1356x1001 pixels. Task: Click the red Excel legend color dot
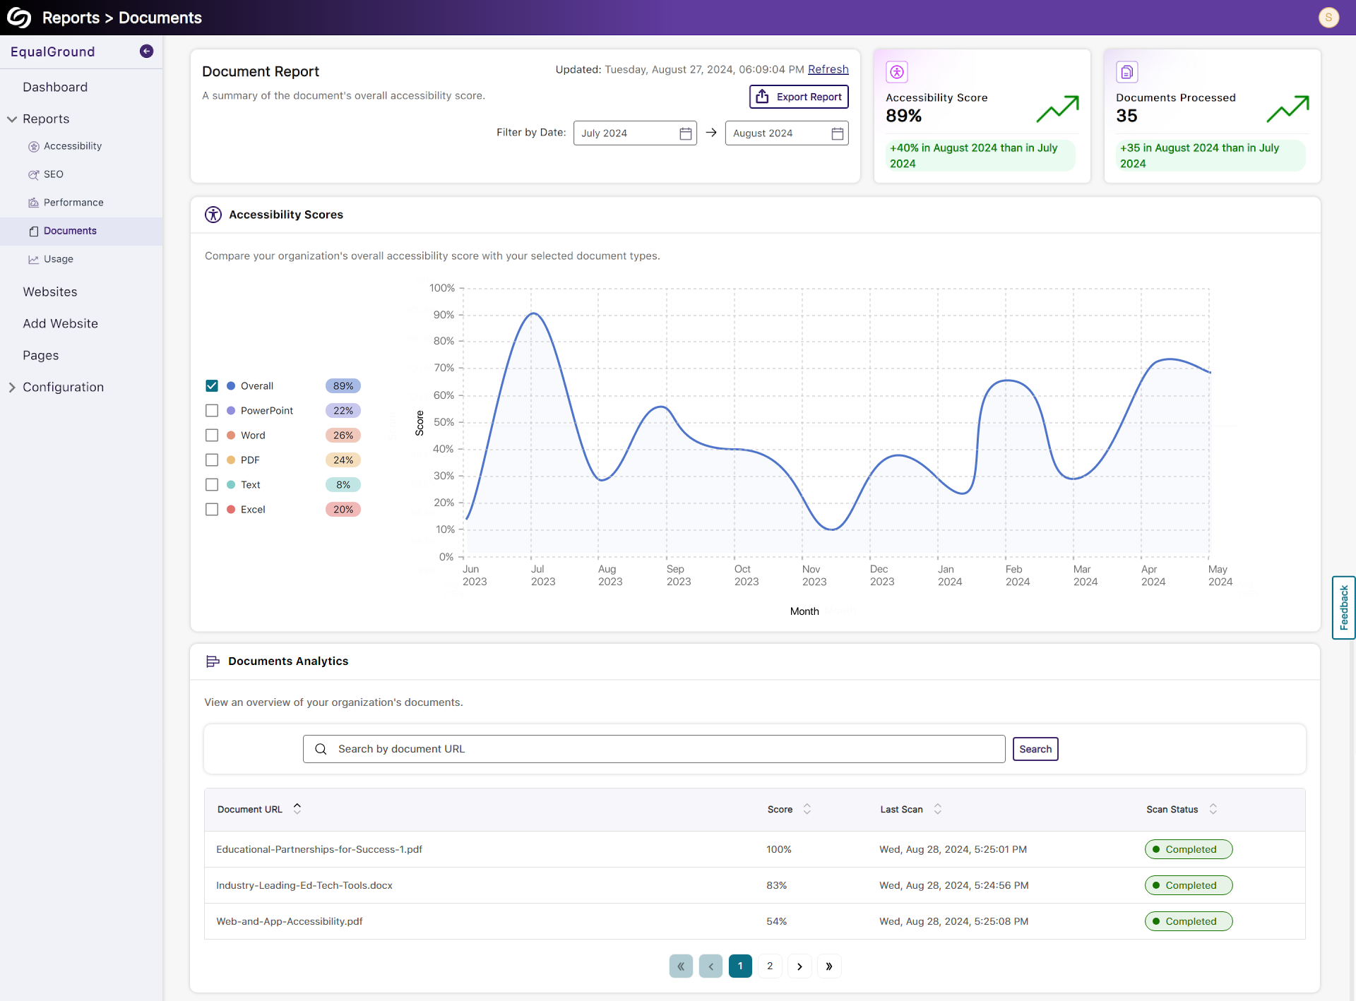coord(231,509)
